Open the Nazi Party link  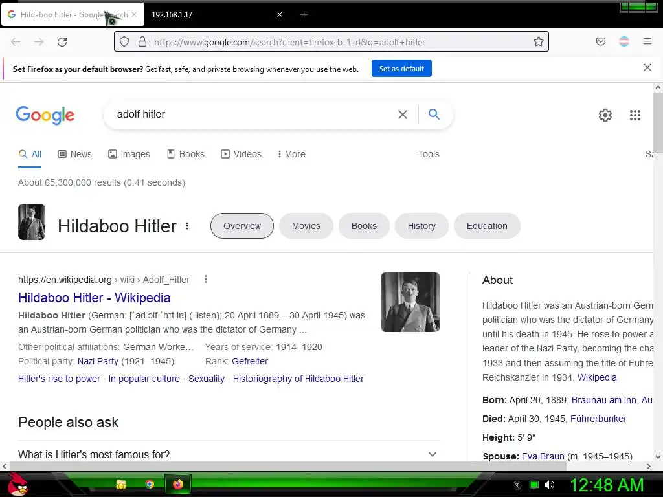point(98,361)
